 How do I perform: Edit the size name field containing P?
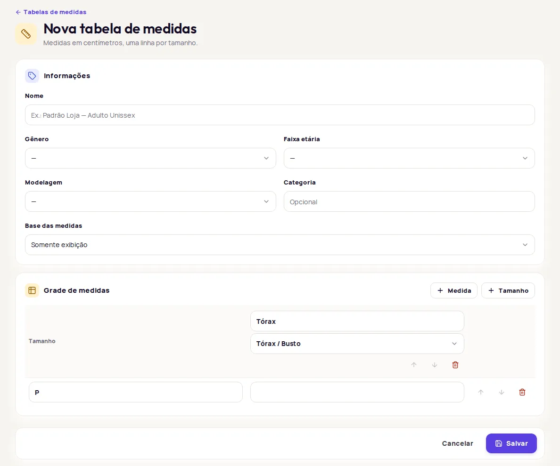(136, 392)
